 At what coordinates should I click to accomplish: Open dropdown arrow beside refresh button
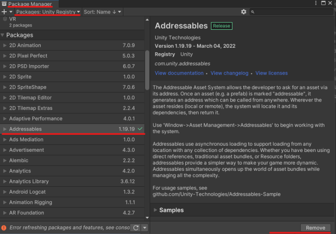145,228
